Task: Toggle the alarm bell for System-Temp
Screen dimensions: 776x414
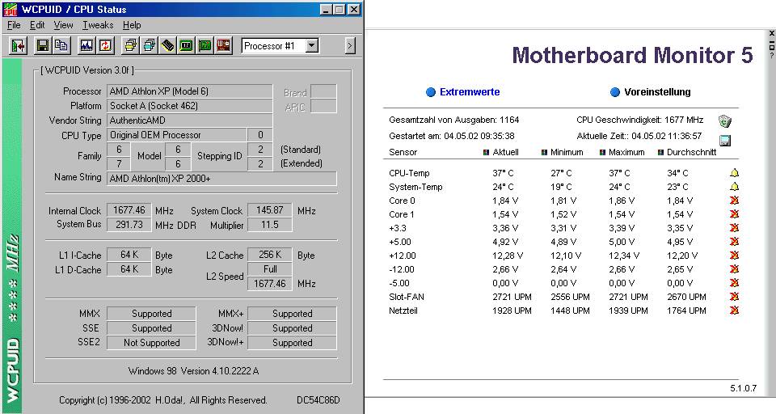Action: tap(735, 187)
